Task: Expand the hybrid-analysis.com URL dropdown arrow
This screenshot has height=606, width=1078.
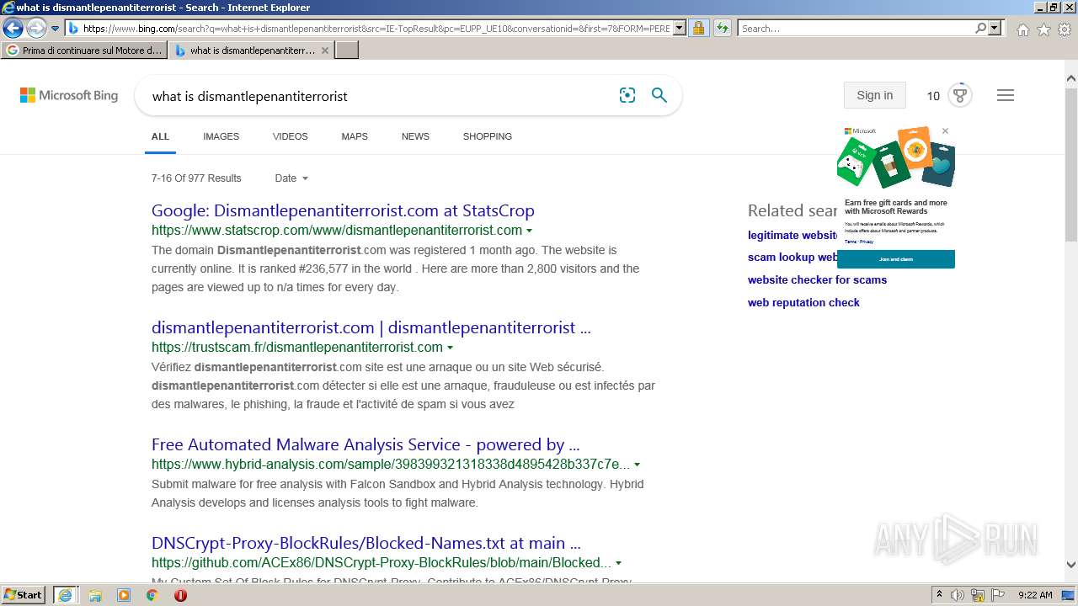Action: (637, 465)
